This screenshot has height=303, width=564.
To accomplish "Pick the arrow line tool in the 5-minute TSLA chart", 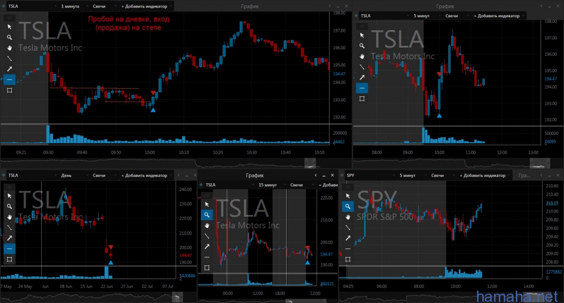I will coord(362,77).
